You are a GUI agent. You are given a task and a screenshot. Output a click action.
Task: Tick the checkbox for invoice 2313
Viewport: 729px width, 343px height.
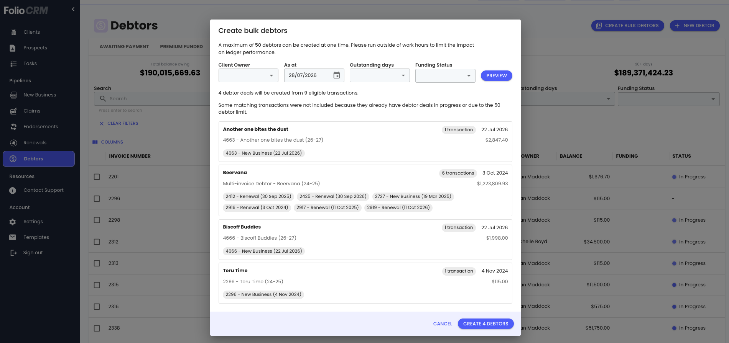point(97,263)
